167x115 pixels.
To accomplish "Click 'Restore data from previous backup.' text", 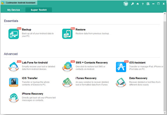I will tap(92, 33).
